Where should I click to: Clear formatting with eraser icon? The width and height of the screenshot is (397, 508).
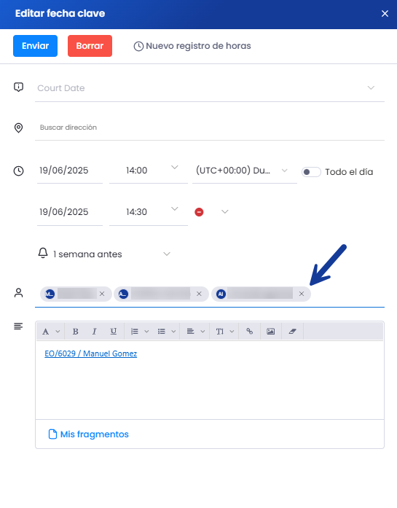292,332
